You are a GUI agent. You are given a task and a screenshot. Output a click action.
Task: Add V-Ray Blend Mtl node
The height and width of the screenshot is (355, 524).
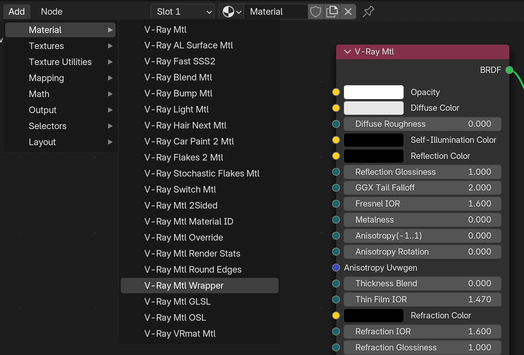[x=200, y=77]
